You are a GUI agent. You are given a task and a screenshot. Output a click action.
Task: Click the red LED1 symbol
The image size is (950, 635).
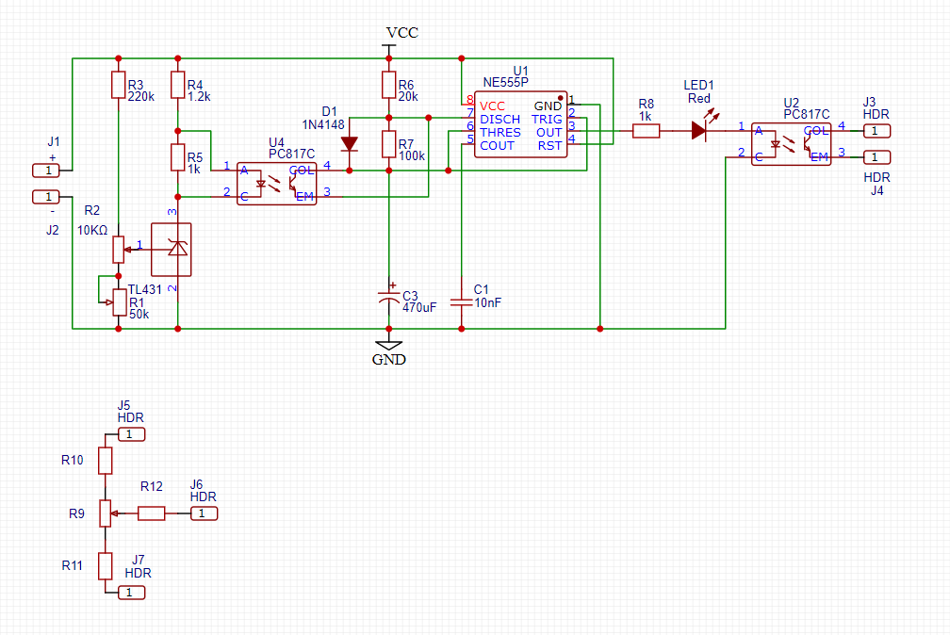699,131
